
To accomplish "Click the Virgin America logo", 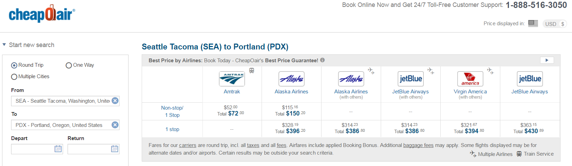I will (470, 79).
